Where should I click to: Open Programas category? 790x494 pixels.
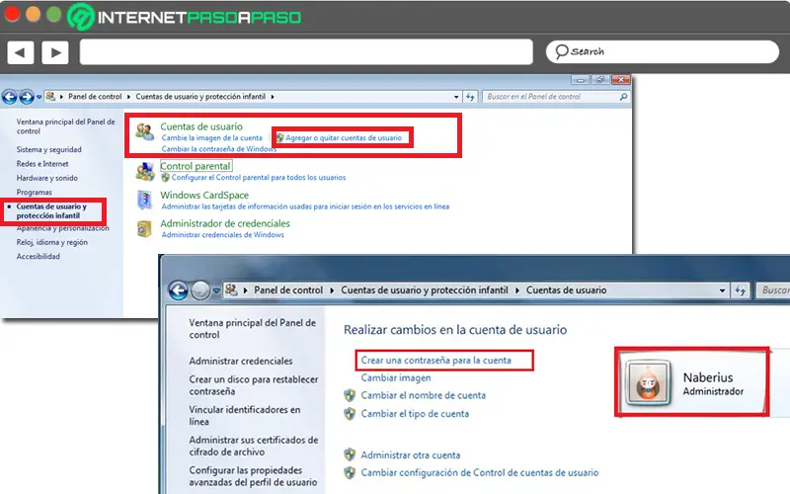34,192
